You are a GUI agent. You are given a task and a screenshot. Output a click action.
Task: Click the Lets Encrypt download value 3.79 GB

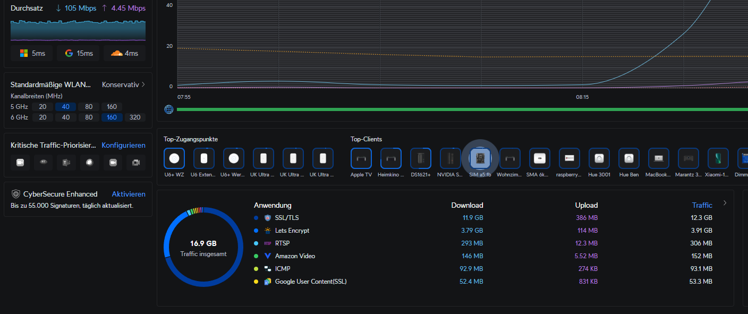pyautogui.click(x=472, y=231)
